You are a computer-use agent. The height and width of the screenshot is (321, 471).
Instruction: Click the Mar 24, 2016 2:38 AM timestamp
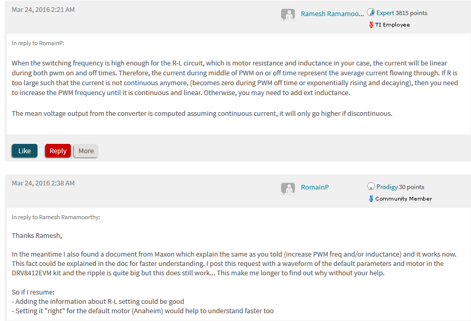[x=43, y=183]
